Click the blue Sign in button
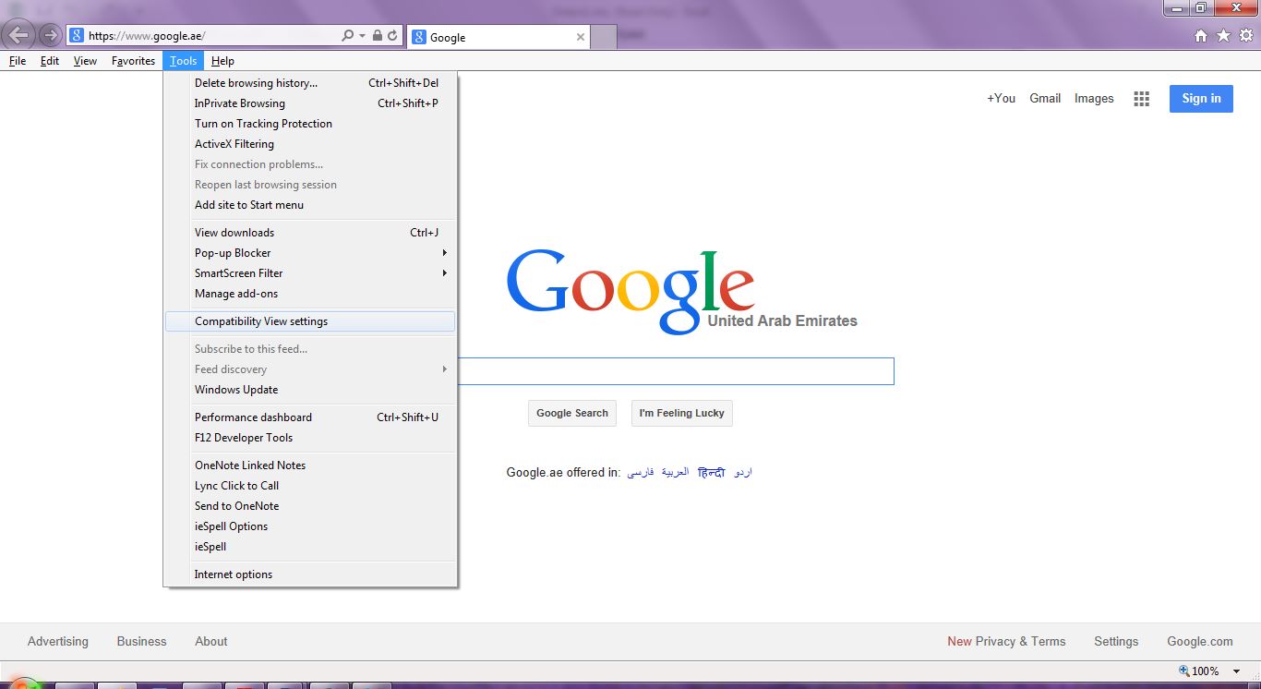1261x689 pixels. tap(1201, 99)
